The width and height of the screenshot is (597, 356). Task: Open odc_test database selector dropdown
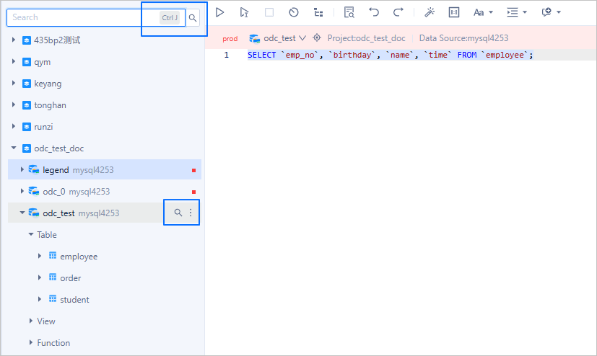278,38
